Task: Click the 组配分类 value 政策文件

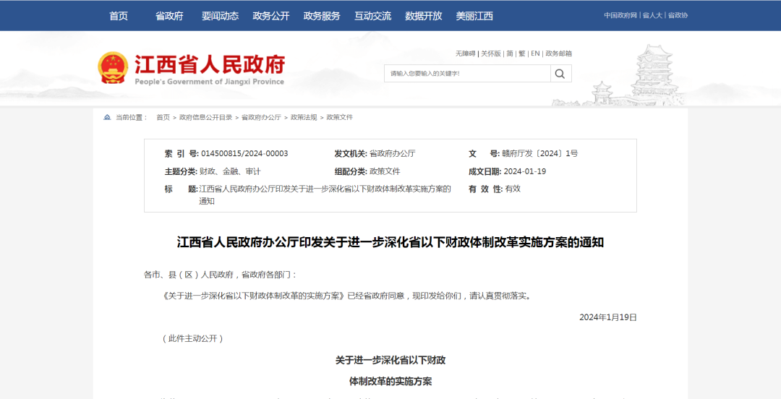Action: point(385,171)
